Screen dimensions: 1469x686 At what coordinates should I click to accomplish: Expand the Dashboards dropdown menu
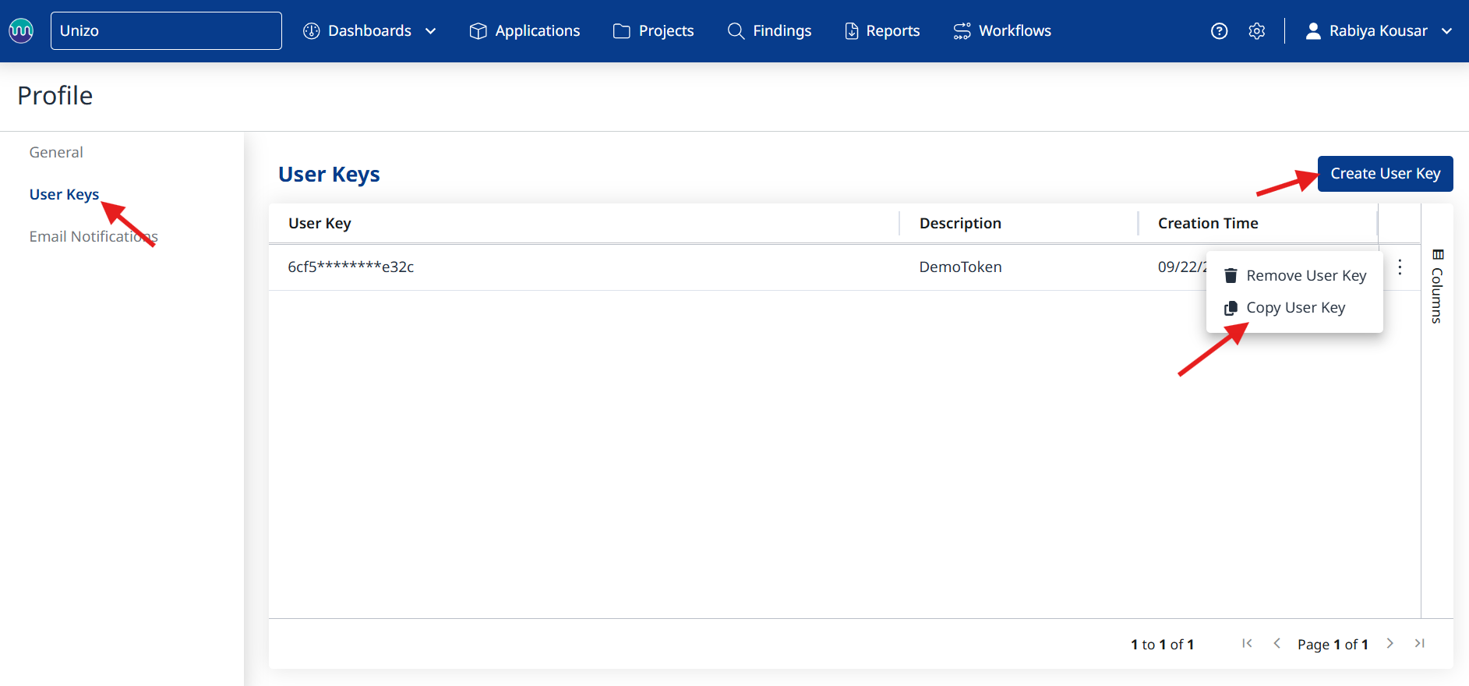(369, 31)
